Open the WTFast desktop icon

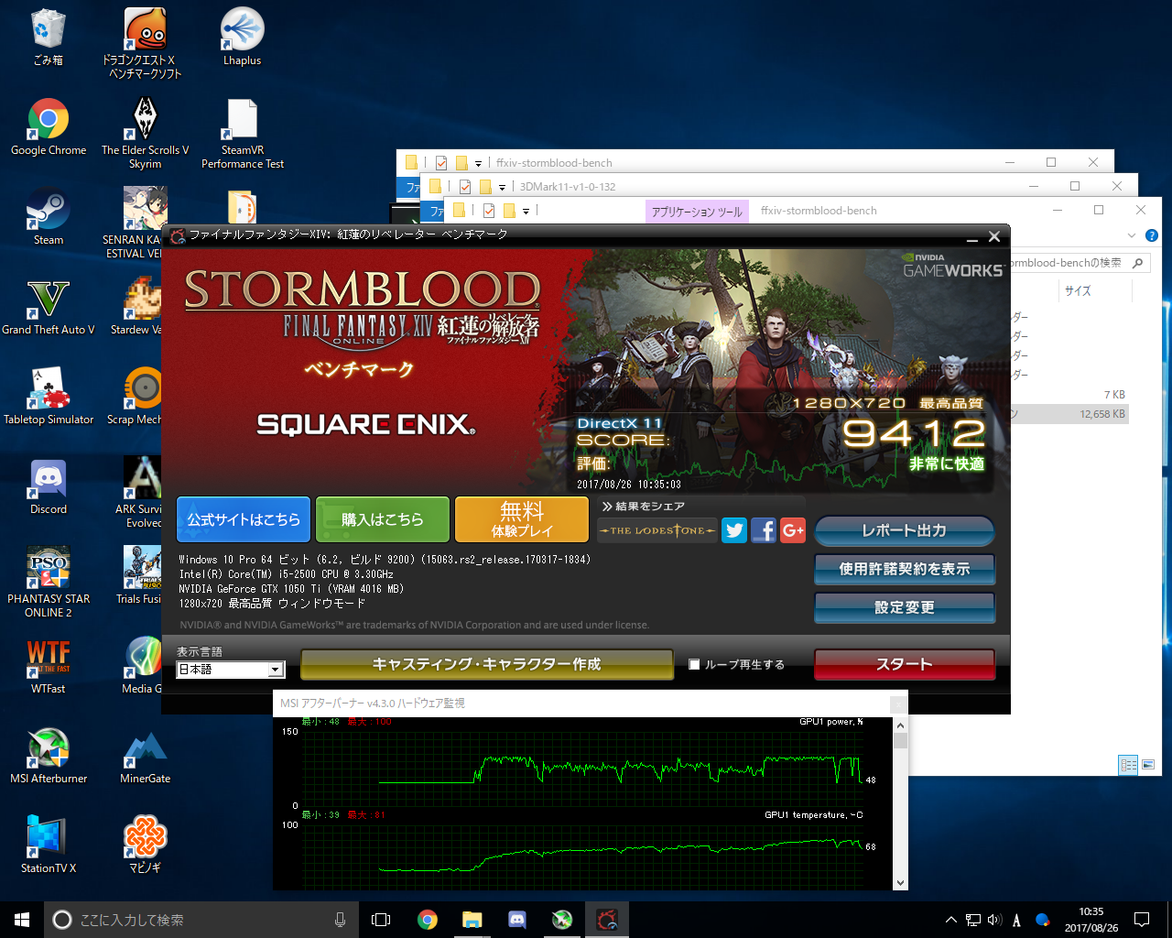(48, 665)
